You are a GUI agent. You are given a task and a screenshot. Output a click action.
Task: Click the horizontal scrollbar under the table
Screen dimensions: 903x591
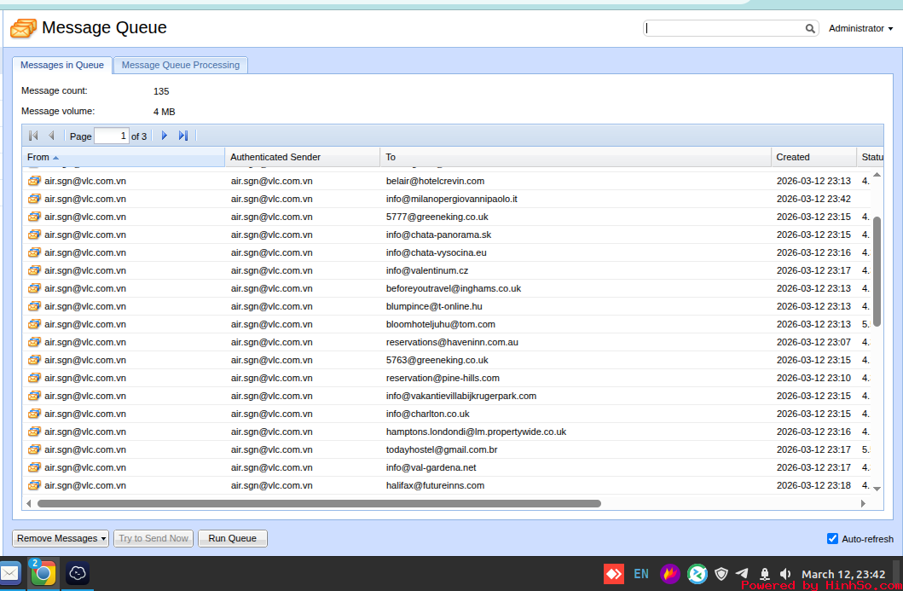tap(319, 504)
